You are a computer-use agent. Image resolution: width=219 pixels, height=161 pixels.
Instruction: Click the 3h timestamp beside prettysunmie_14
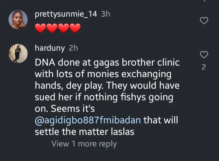(x=105, y=14)
